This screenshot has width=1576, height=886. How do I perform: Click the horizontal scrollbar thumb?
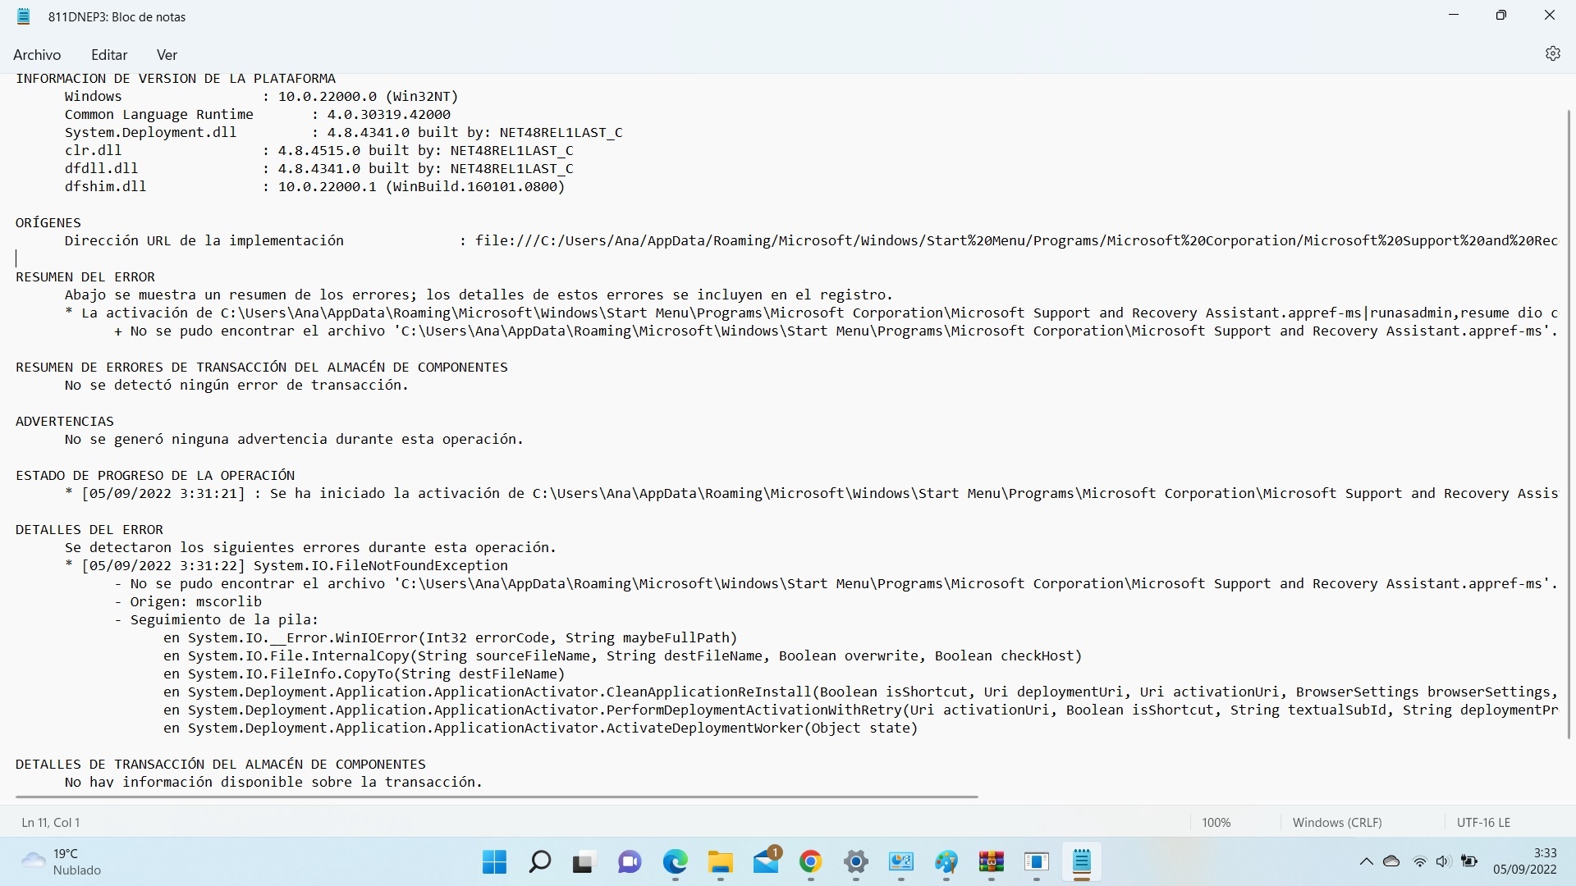click(497, 797)
